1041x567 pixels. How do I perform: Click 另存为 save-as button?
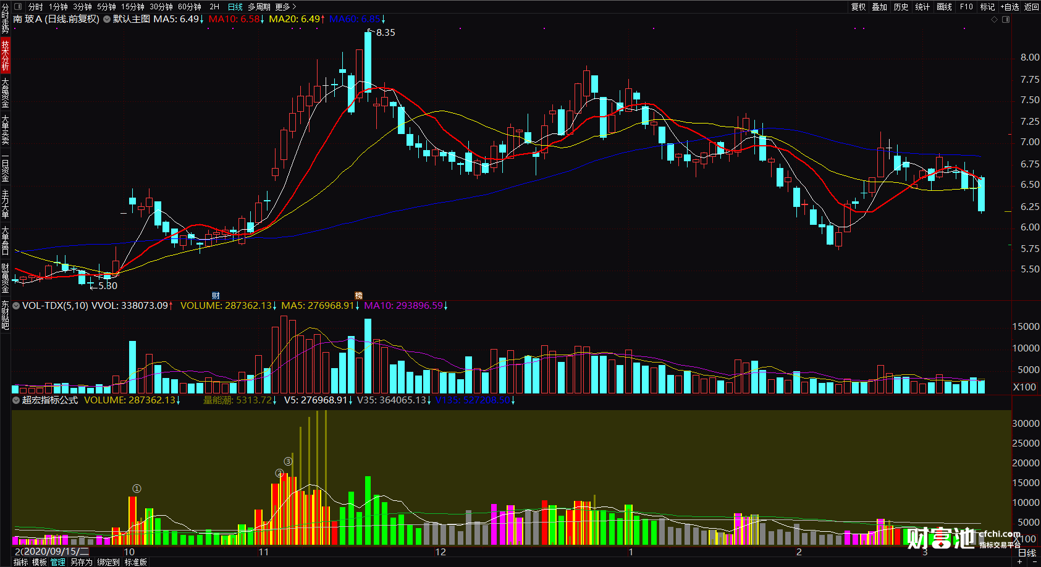[x=82, y=562]
